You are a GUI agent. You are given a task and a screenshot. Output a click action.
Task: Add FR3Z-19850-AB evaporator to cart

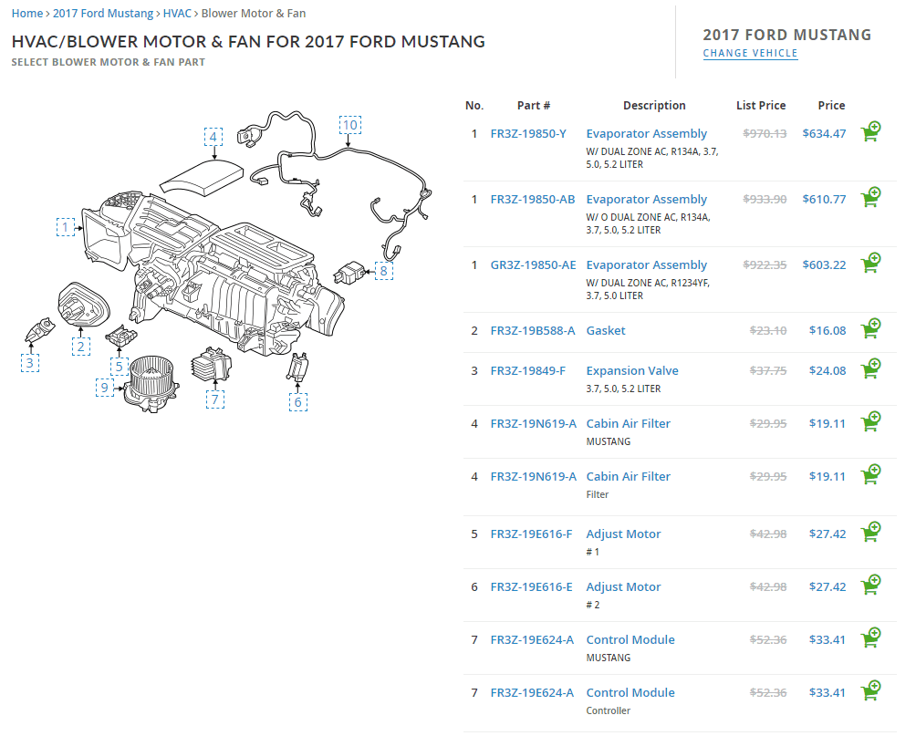[x=870, y=197]
